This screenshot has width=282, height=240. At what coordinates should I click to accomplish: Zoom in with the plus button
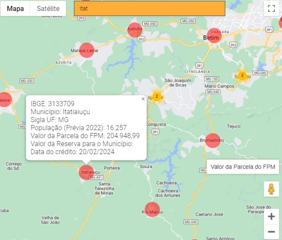(271, 216)
